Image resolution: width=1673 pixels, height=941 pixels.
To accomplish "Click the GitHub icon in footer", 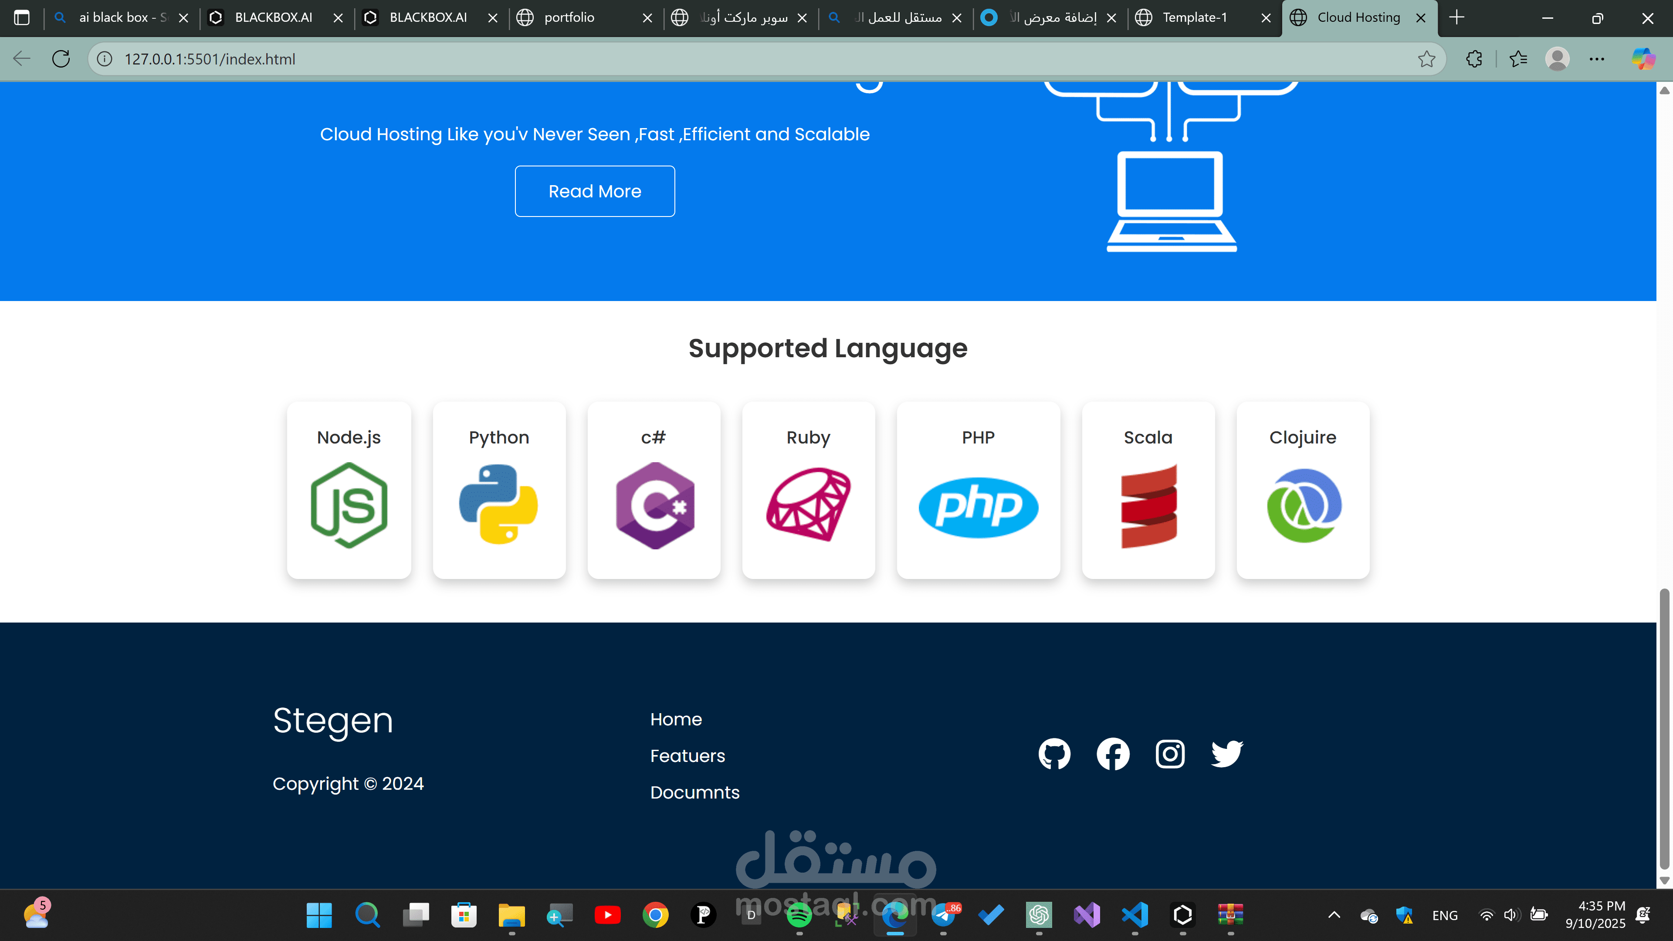I will tap(1054, 753).
